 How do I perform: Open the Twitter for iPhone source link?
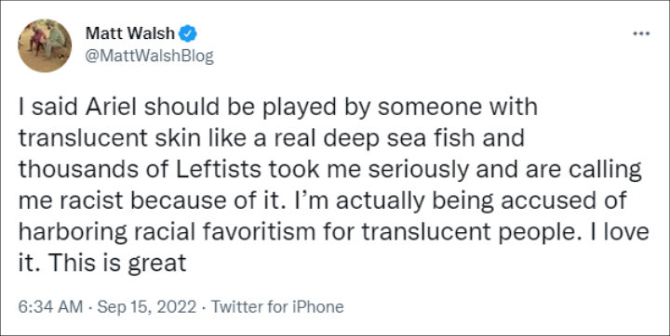(x=277, y=307)
